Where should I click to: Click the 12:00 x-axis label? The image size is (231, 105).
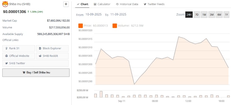[x=188, y=101]
